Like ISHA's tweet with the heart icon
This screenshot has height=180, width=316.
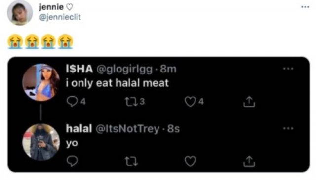[190, 102]
